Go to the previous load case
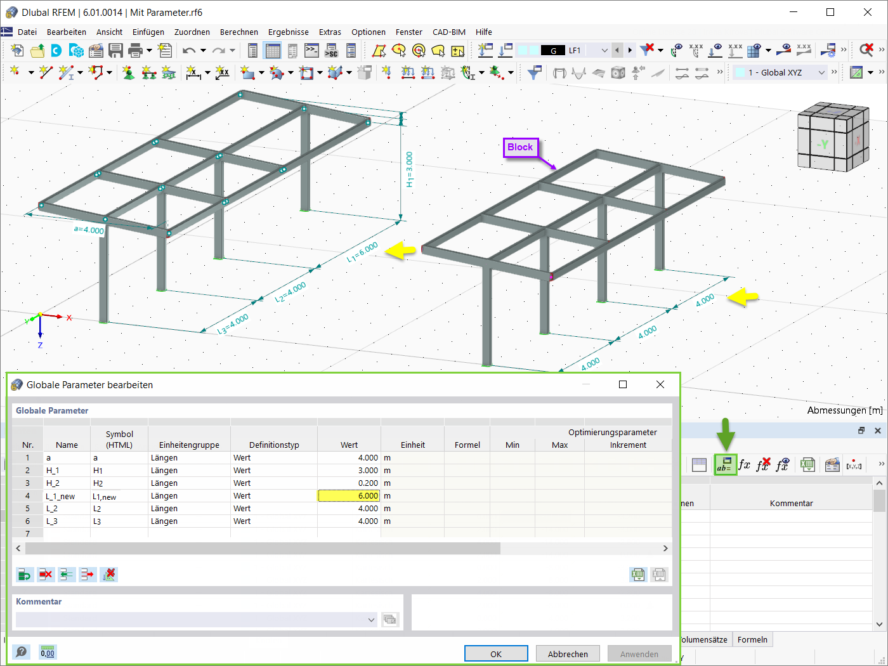888x666 pixels. click(617, 51)
